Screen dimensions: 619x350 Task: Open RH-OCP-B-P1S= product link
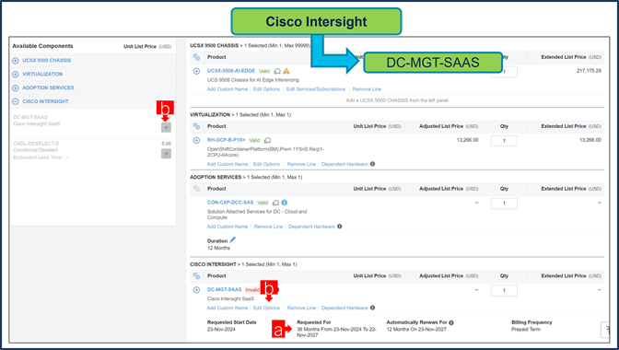click(227, 140)
